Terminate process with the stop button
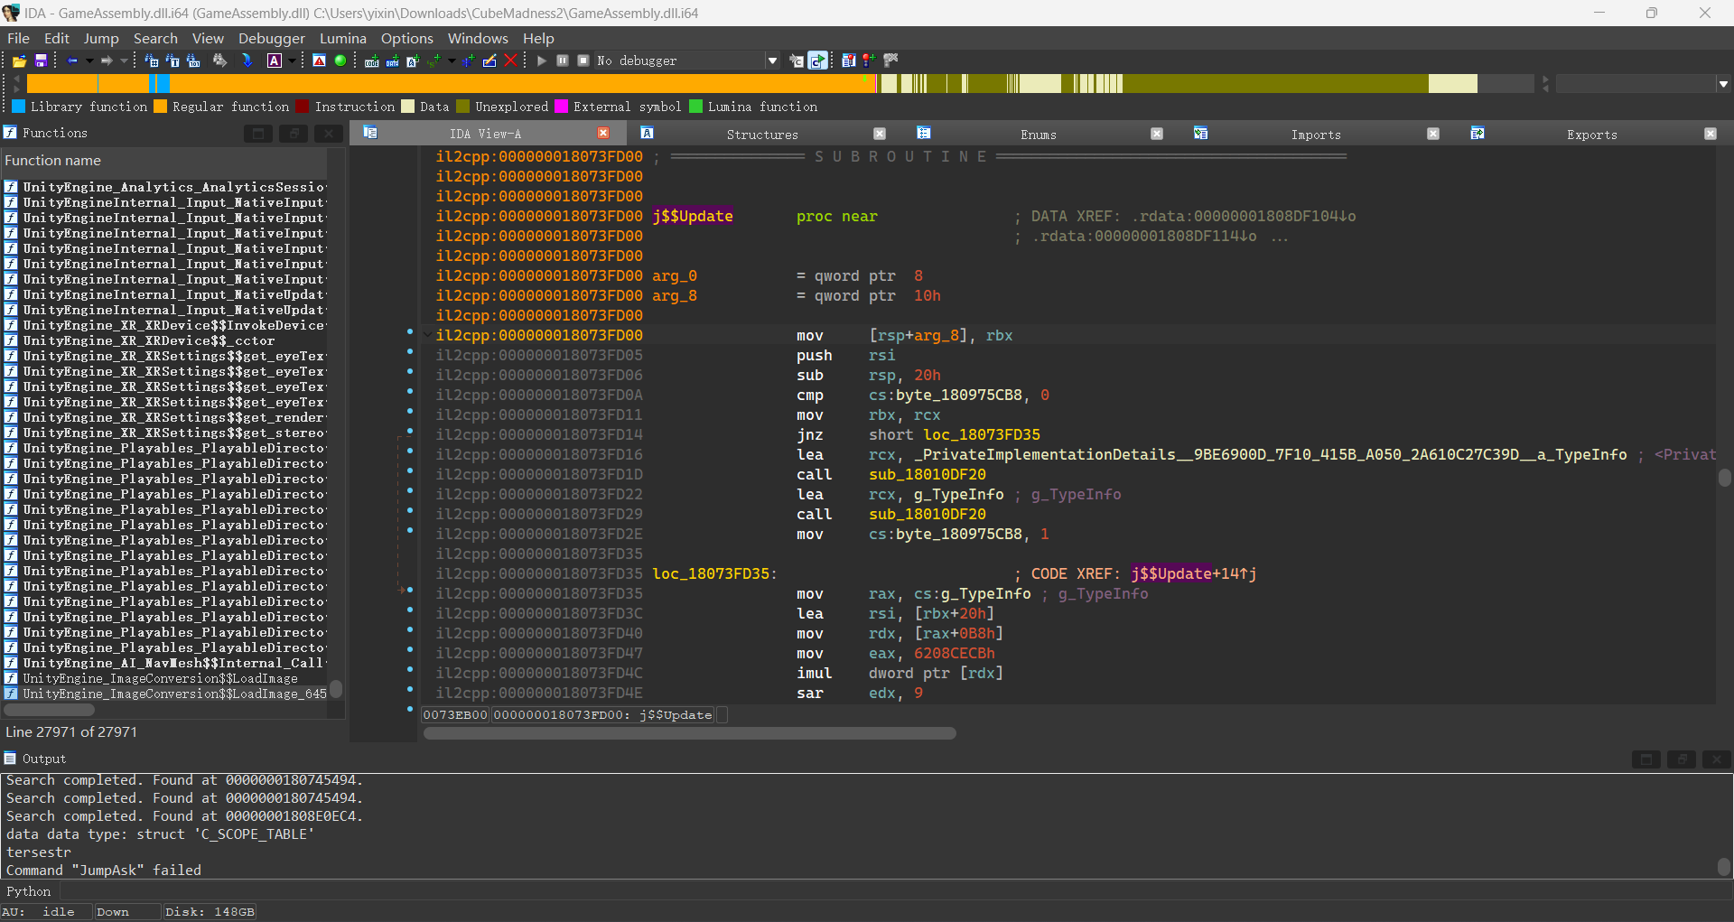This screenshot has width=1734, height=922. click(583, 61)
